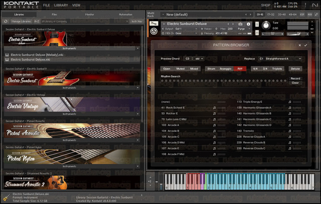Toggle the Open pattern filter
Viewport: 321px width, 204px height.
tap(167, 69)
